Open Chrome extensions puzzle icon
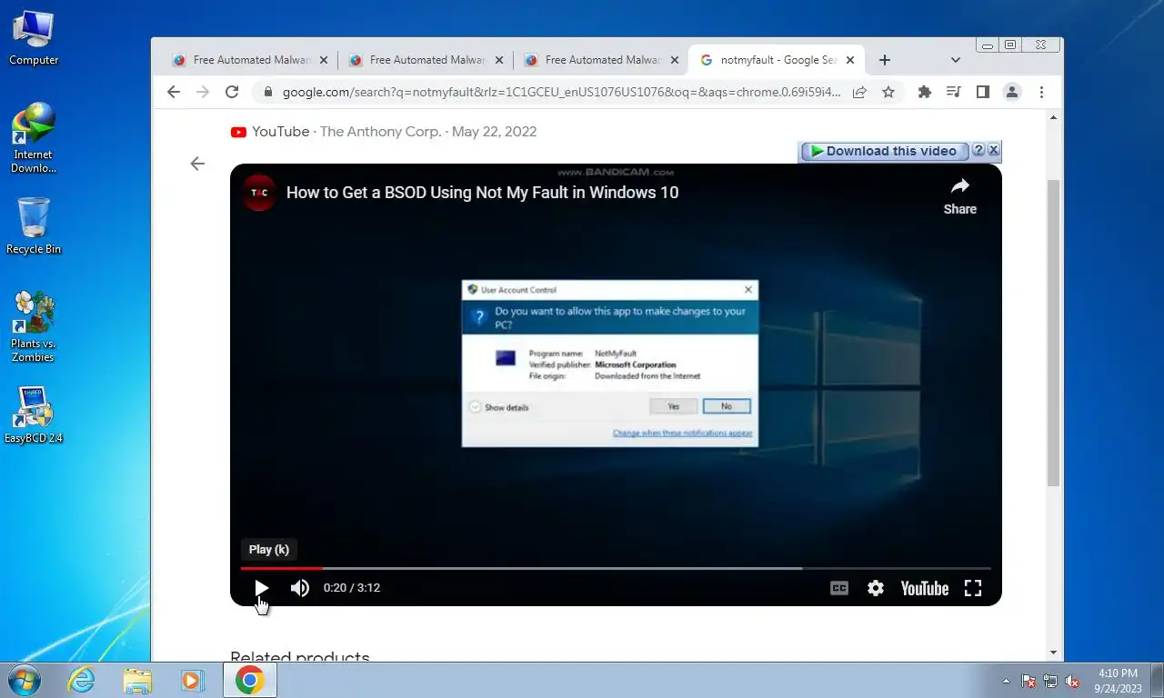1164x698 pixels. click(x=925, y=92)
